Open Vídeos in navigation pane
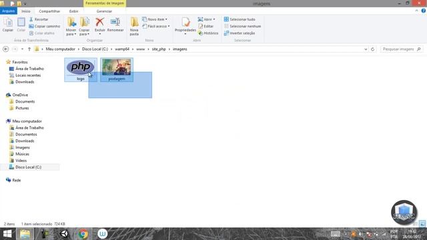Viewport: 427px width, 240px height. point(21,161)
